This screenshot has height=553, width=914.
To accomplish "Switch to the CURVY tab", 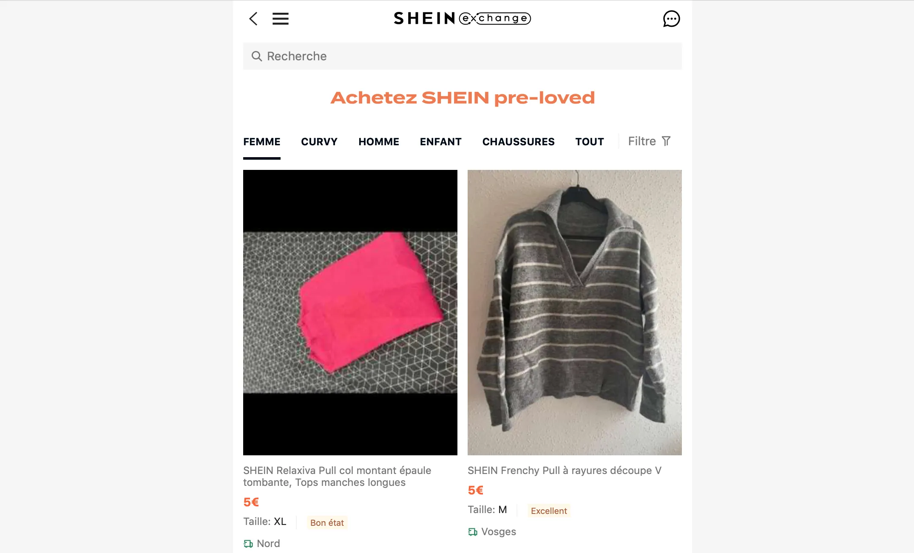I will [319, 142].
